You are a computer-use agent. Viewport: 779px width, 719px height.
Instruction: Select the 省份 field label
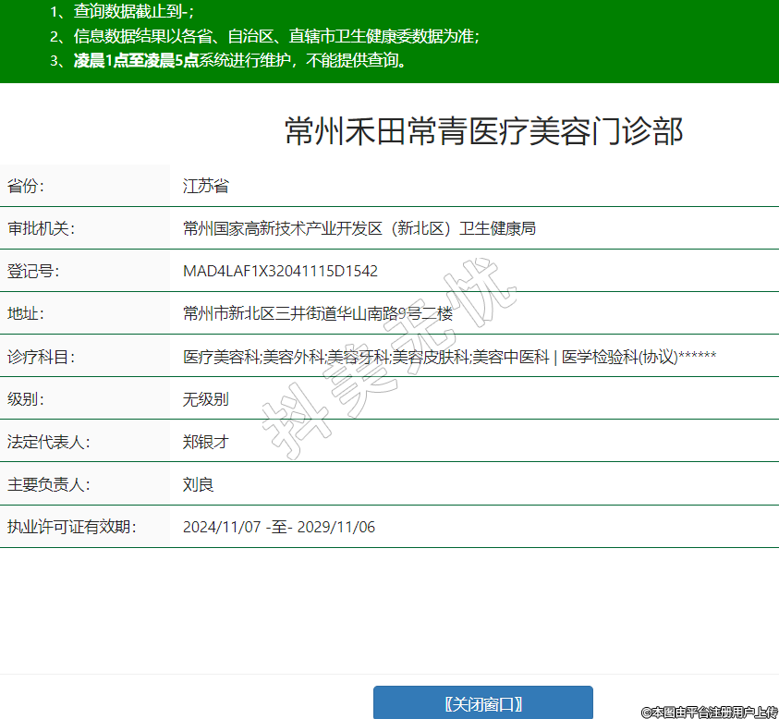(26, 186)
